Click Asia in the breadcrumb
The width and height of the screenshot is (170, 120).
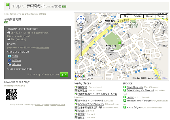[6, 14]
